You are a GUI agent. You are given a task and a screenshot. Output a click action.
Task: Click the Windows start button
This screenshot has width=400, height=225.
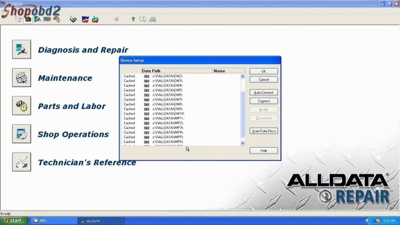(x=14, y=221)
